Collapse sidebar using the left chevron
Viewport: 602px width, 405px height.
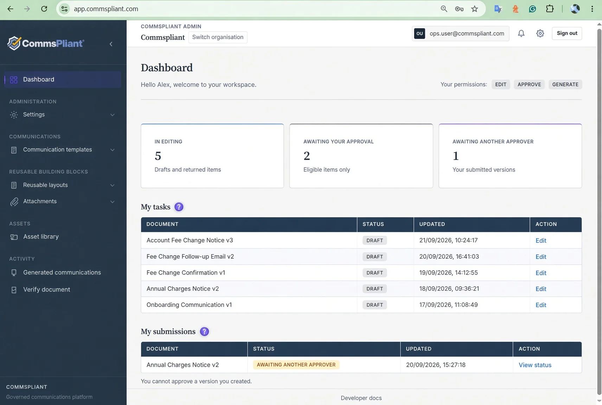coord(111,44)
